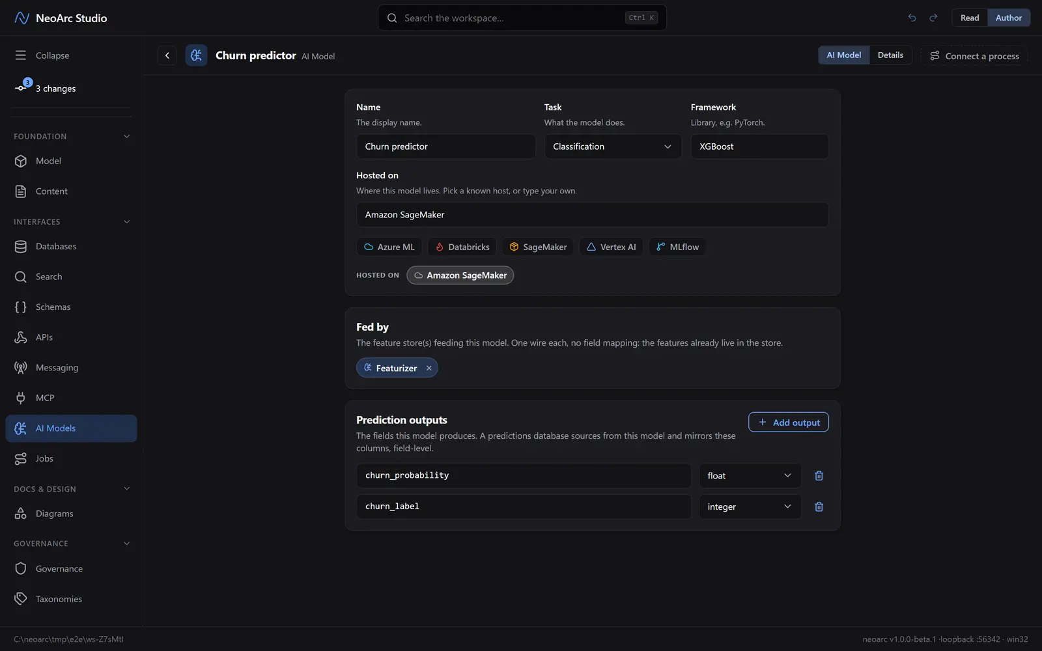Open Schemas in the sidebar
The image size is (1042, 651).
coord(72,307)
